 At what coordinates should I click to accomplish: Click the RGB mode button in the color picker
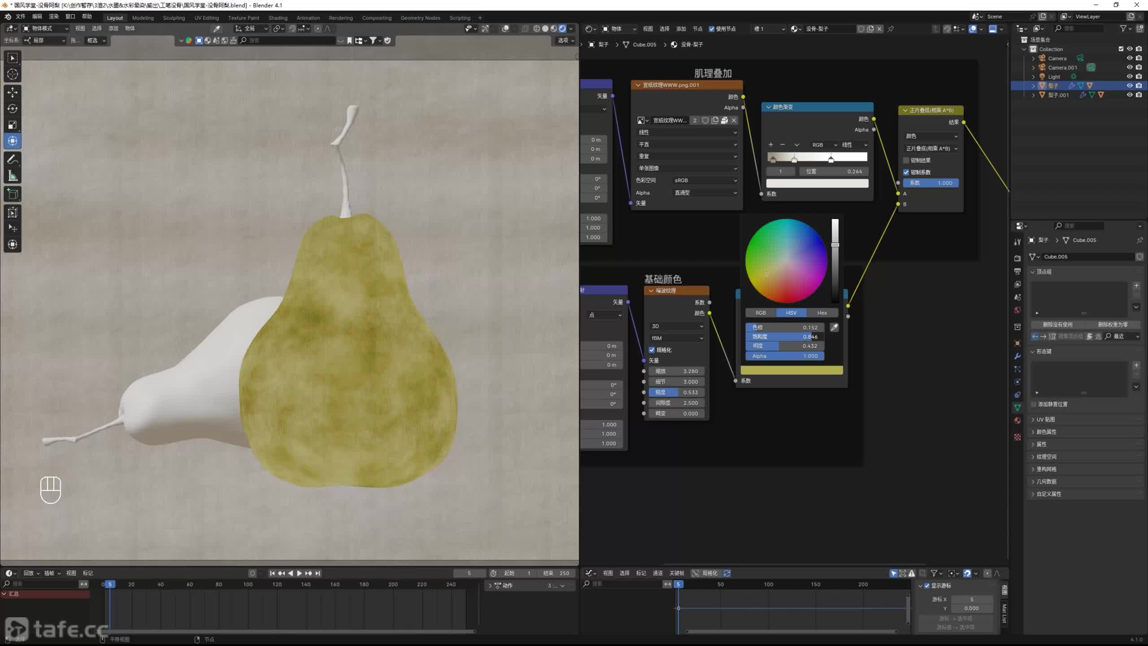pos(761,313)
